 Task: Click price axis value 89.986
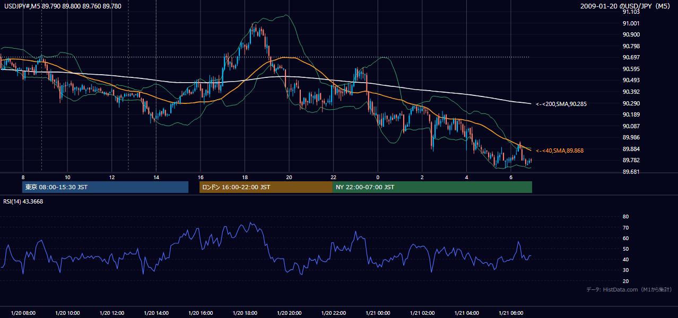631,137
